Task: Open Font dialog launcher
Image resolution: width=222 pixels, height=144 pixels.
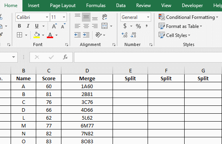Action: click(x=67, y=45)
